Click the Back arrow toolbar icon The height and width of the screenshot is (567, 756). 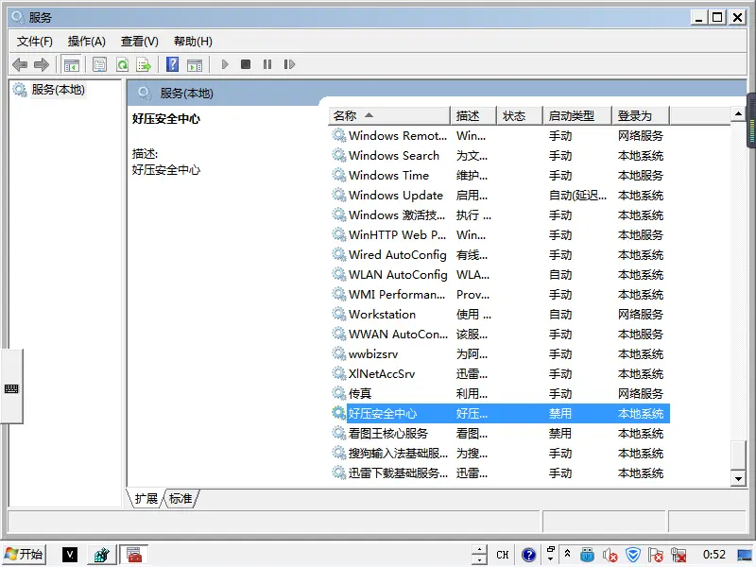point(20,64)
